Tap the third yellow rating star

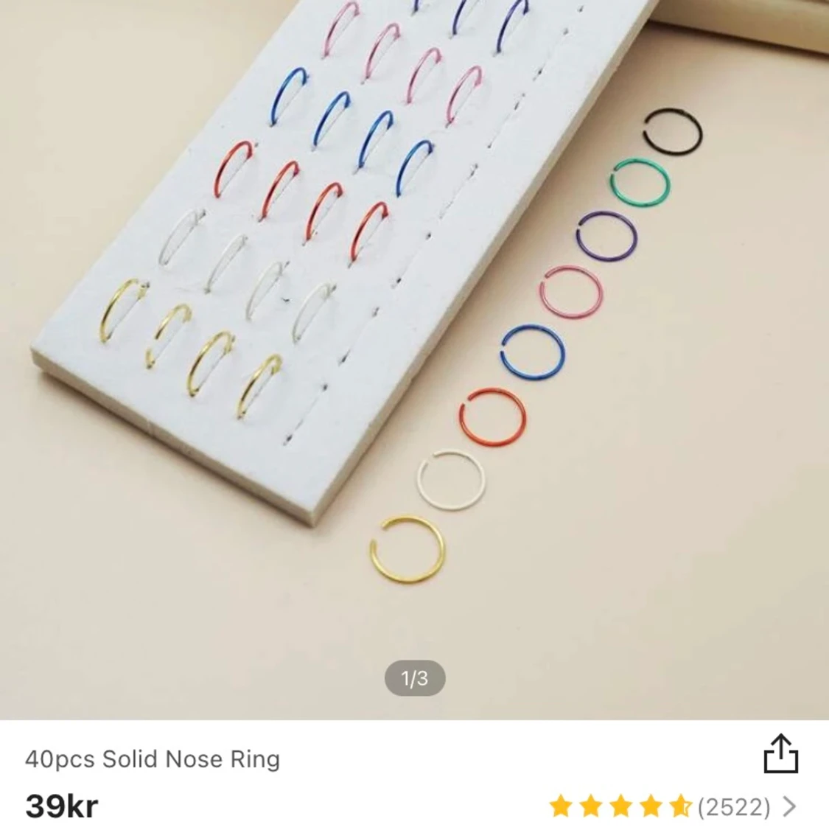coord(620,806)
